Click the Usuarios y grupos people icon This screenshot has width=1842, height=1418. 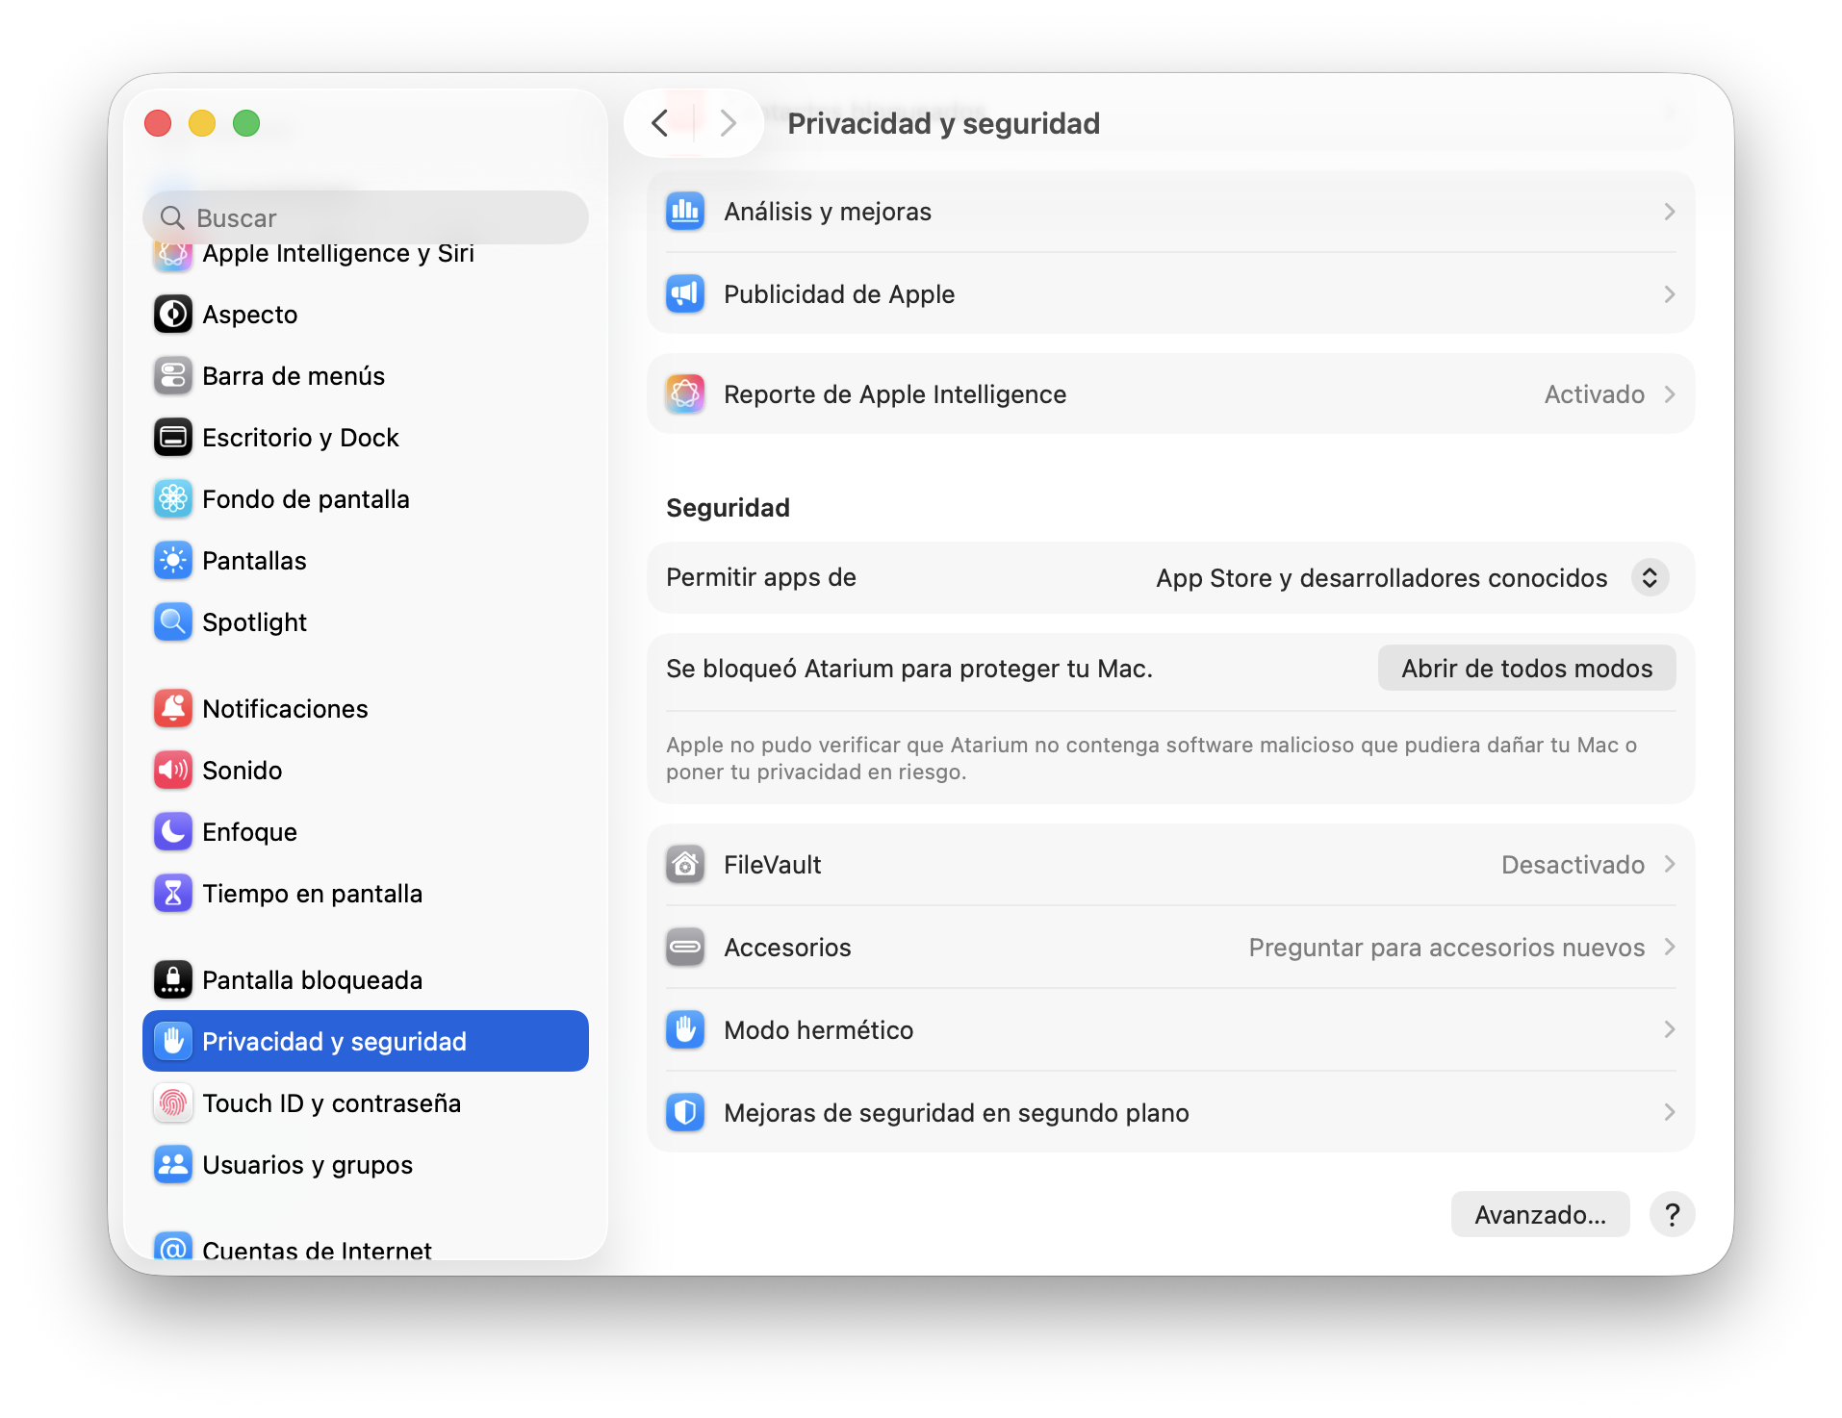pyautogui.click(x=173, y=1165)
